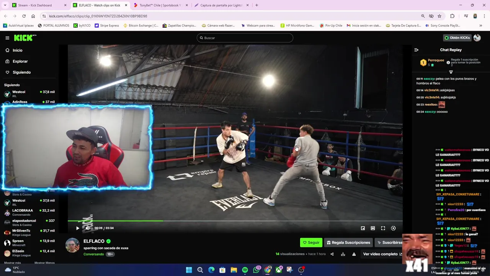Open the AdinRoss followed channel
Screen dimensions: 490x276
(x=29, y=102)
